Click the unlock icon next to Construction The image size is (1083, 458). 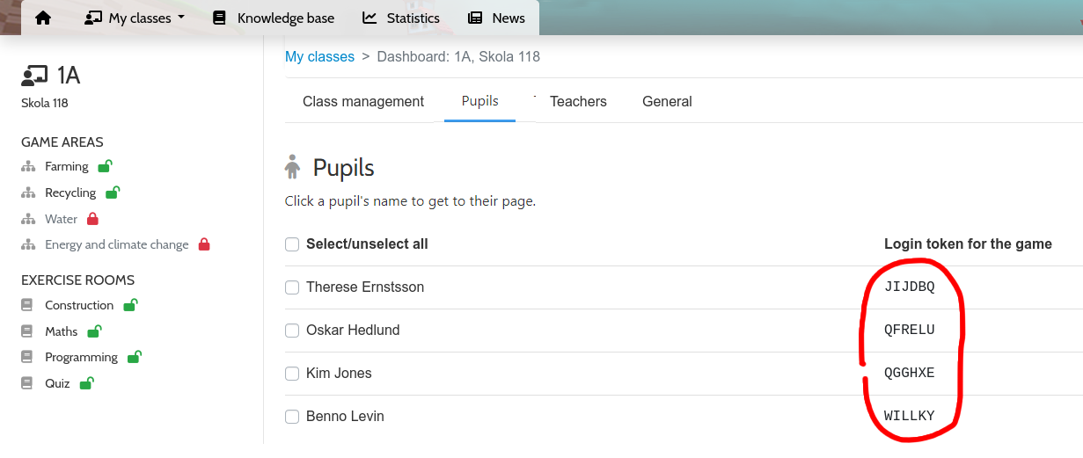[x=130, y=305]
